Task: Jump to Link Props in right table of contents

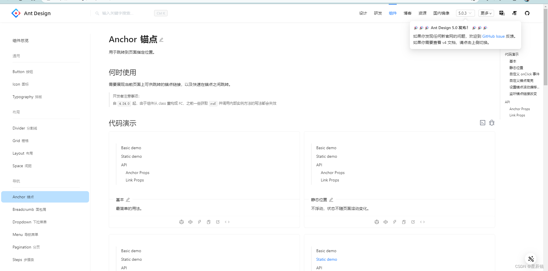Action: tap(517, 115)
